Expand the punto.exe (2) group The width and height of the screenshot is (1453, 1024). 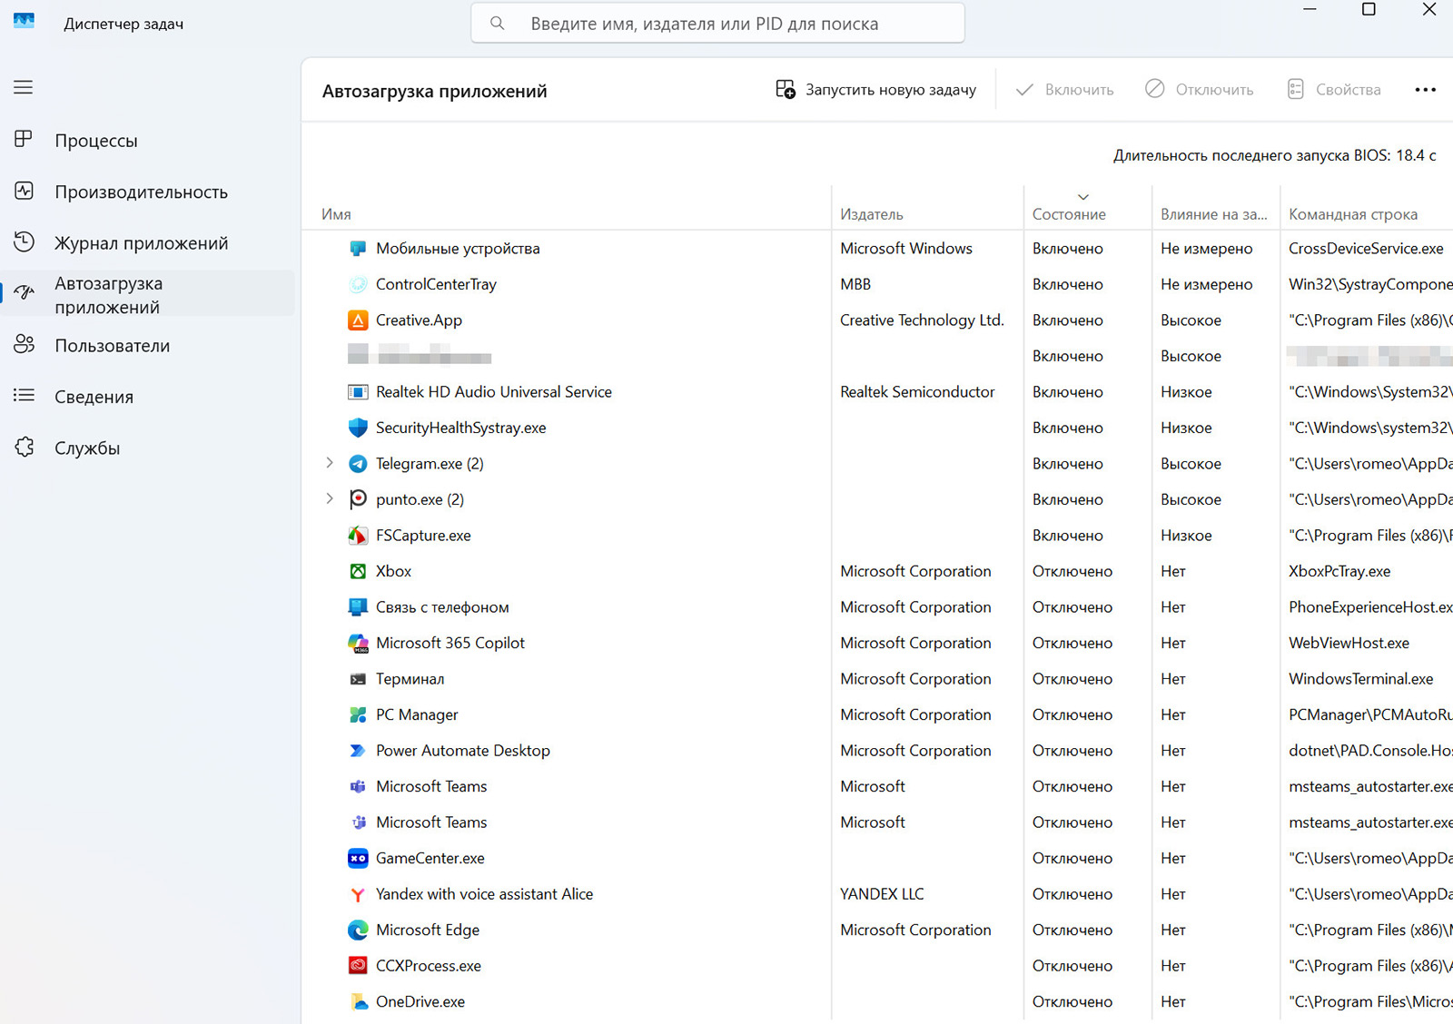pyautogui.click(x=330, y=498)
